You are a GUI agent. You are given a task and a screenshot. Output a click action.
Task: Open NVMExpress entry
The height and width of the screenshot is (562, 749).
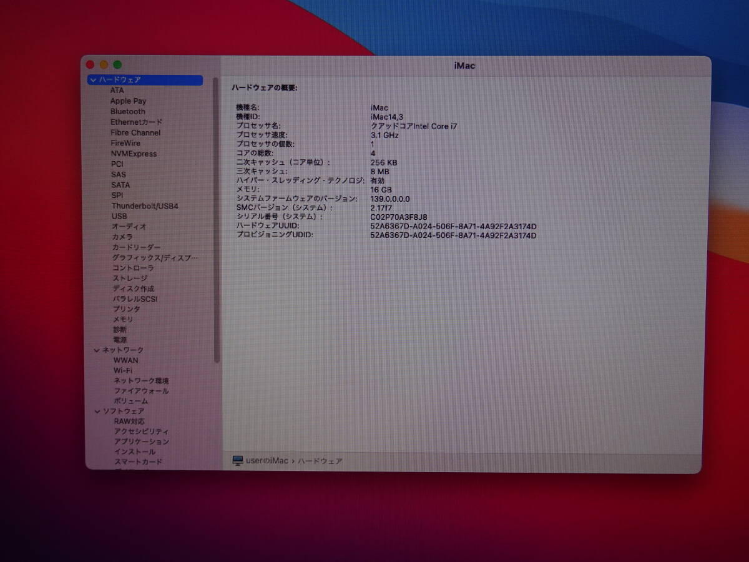pyautogui.click(x=134, y=154)
